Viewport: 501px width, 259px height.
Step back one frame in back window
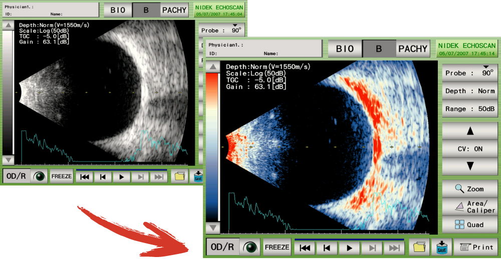click(103, 176)
